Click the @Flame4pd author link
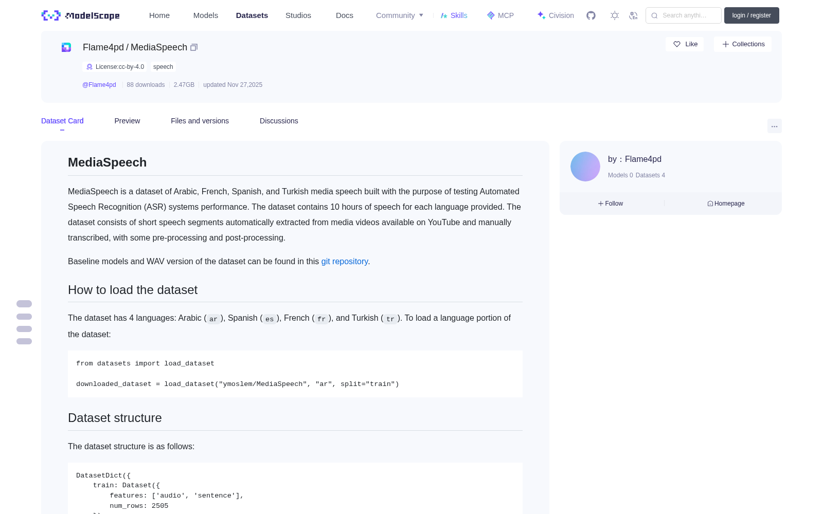 tap(99, 85)
